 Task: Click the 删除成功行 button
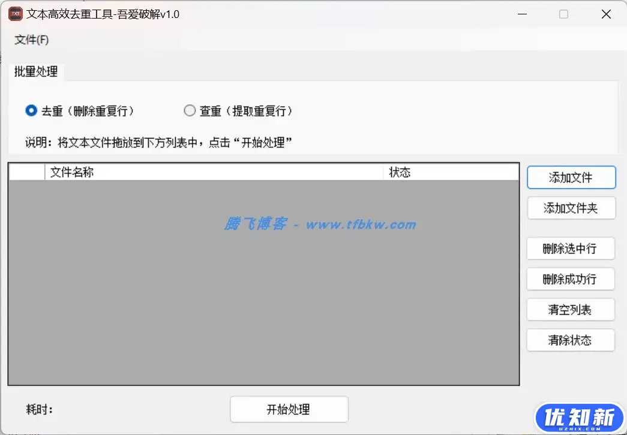(x=571, y=279)
